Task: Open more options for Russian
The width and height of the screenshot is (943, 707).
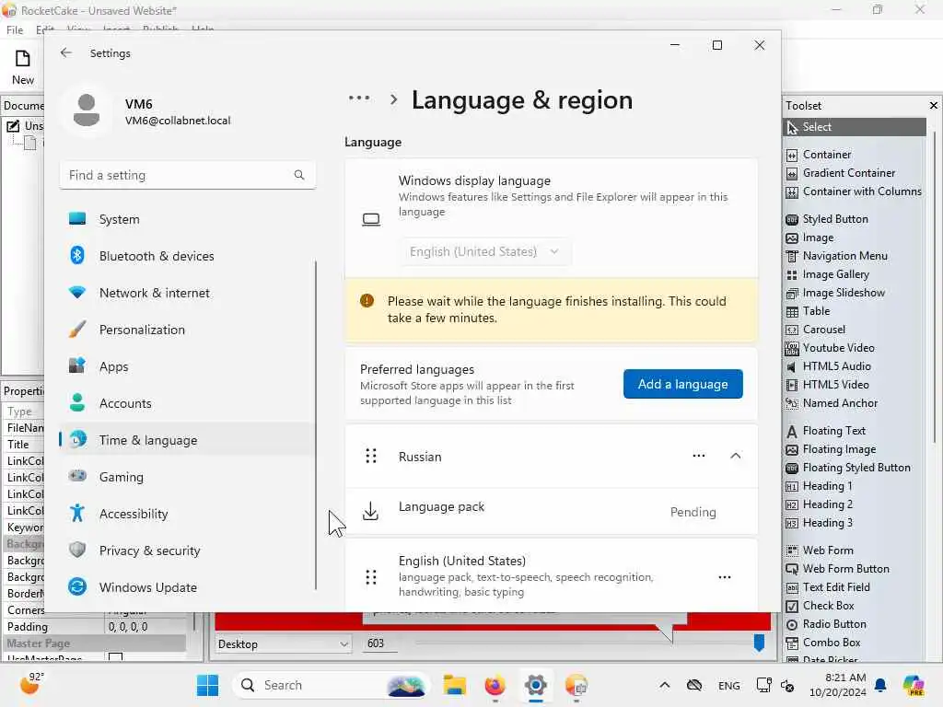Action: [698, 457]
